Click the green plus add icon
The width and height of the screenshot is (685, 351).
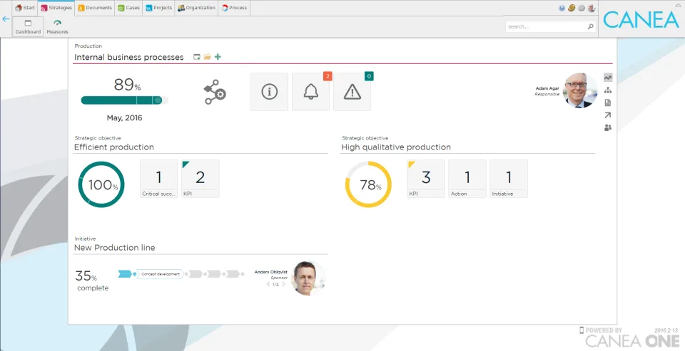click(218, 57)
